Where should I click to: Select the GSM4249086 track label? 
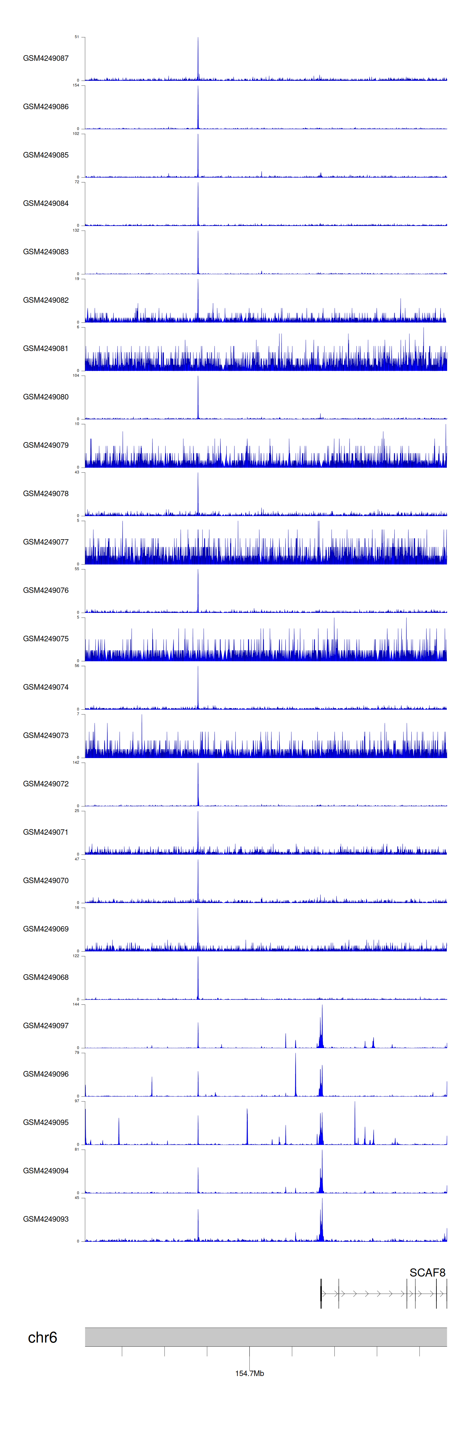46,107
